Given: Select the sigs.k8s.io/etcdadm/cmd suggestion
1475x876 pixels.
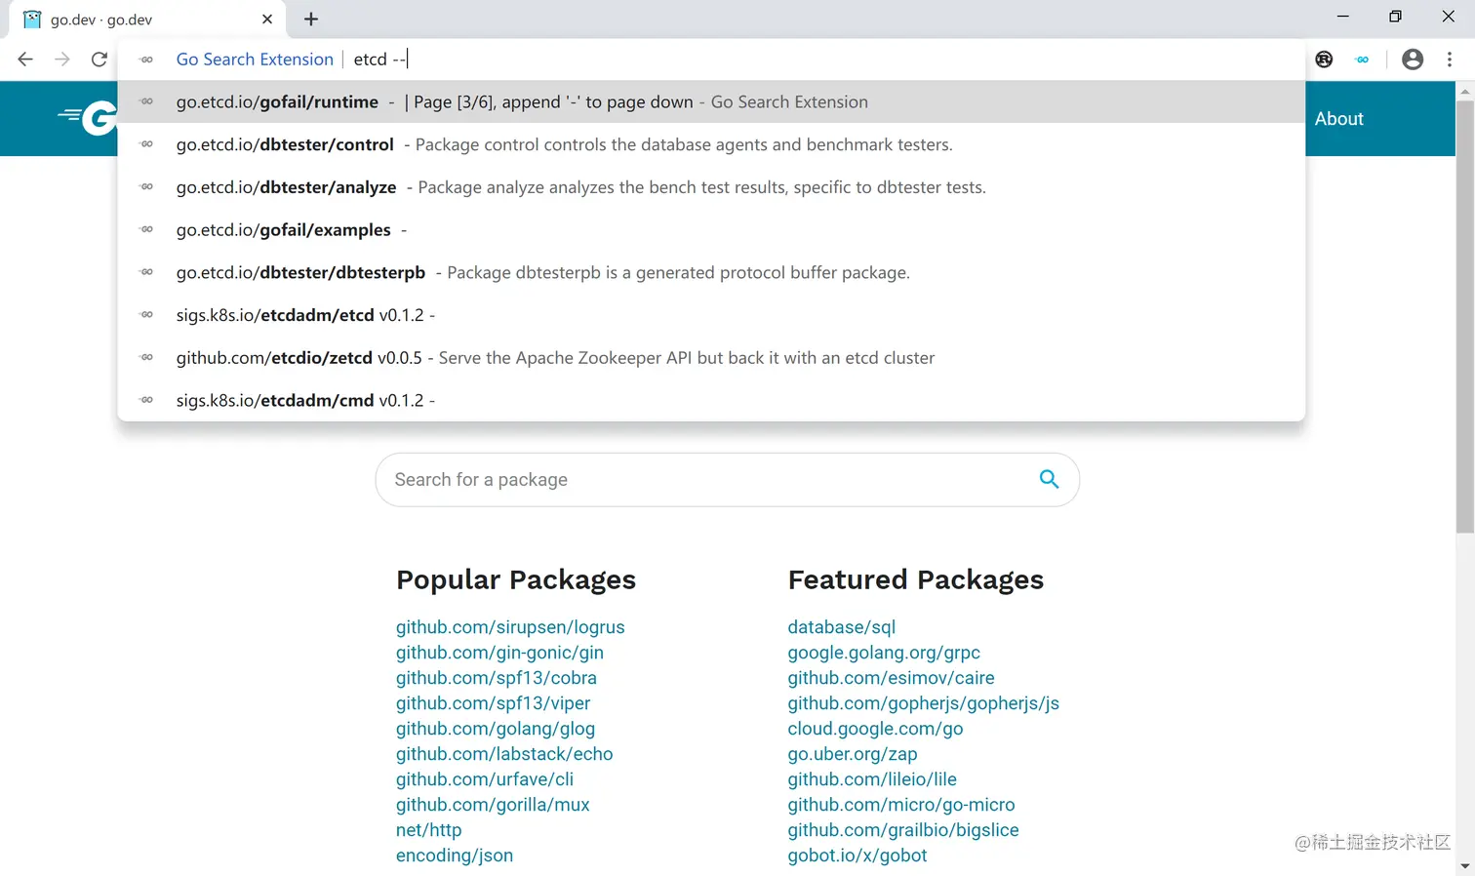Looking at the screenshot, I should [x=711, y=400].
